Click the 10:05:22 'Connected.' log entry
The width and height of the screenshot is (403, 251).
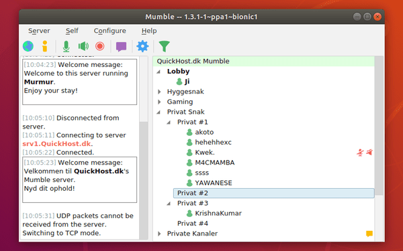click(x=58, y=153)
